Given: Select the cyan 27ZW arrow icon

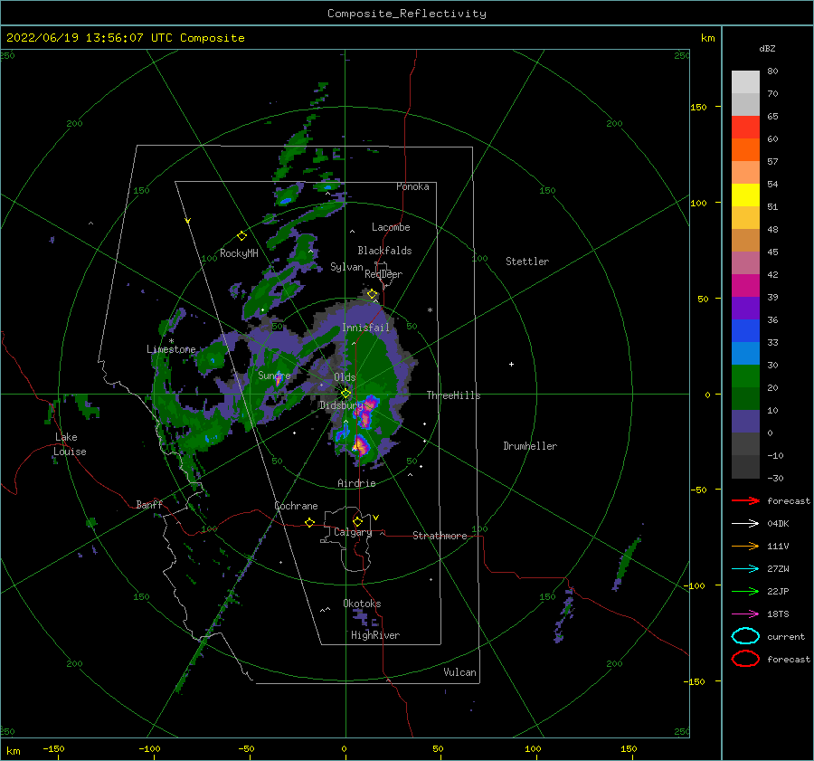Looking at the screenshot, I should (x=745, y=569).
